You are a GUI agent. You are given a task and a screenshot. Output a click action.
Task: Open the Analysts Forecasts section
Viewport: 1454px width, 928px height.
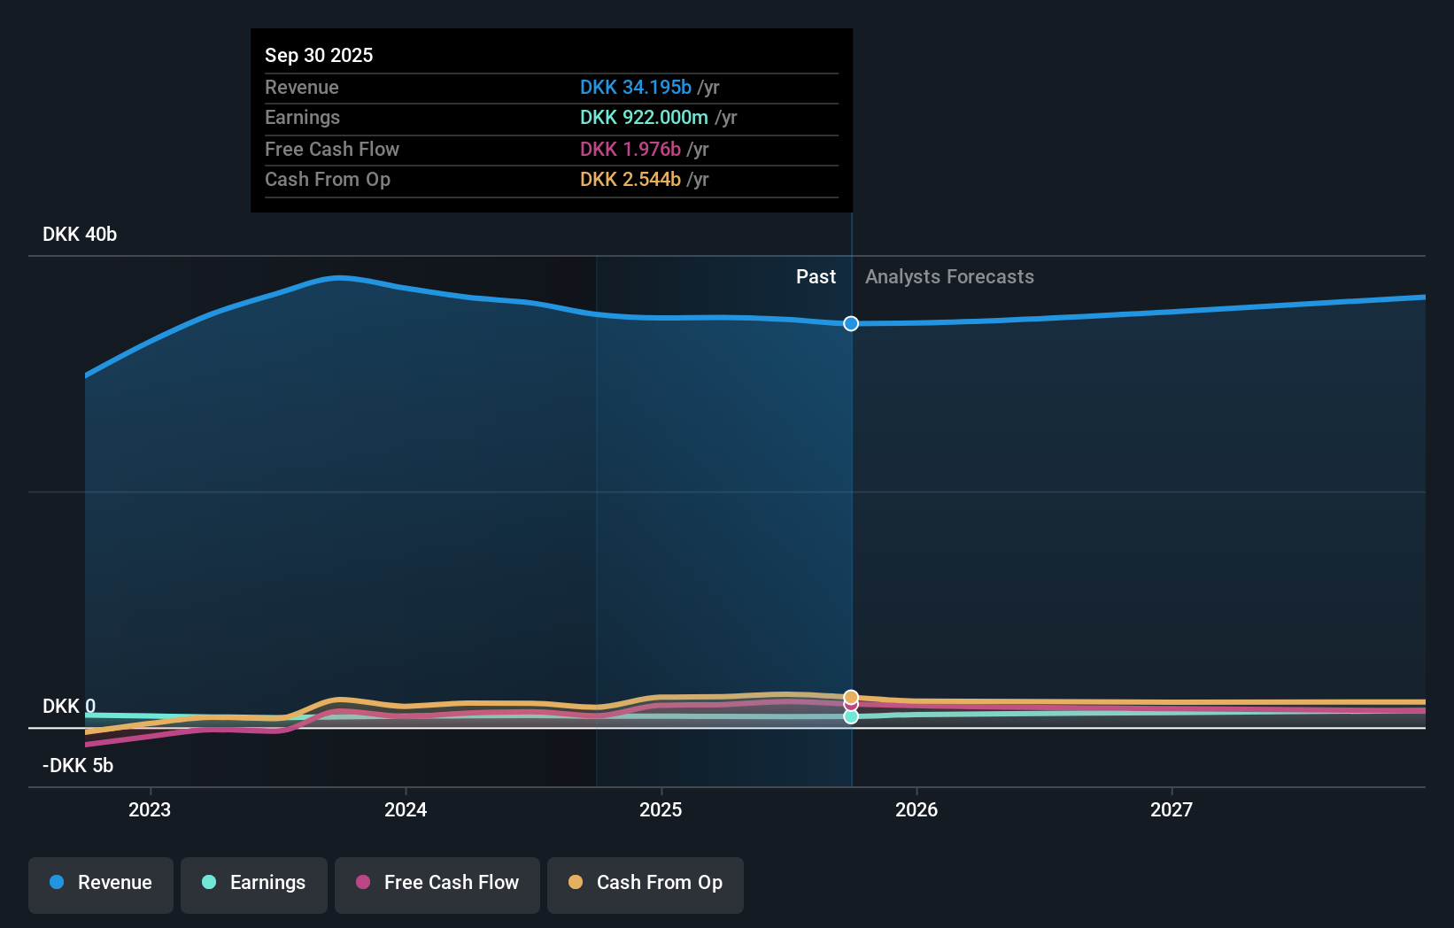[x=948, y=276]
